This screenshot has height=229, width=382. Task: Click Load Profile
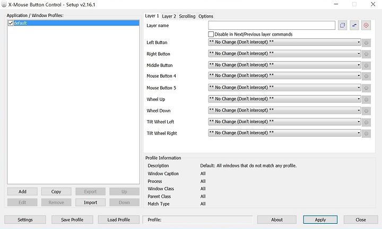point(119,220)
